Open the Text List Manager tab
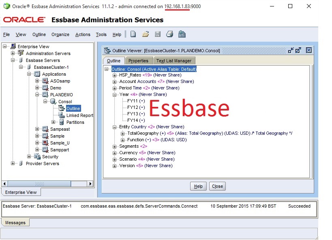The image size is (332, 240). click(x=173, y=61)
